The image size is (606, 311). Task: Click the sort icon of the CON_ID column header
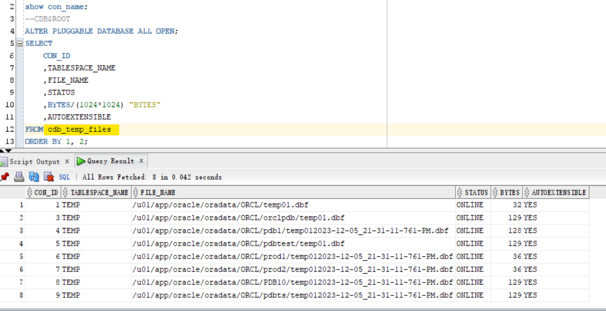coord(30,192)
